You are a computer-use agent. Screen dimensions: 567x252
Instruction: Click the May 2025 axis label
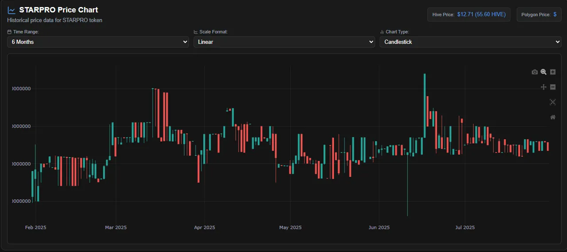click(x=291, y=228)
